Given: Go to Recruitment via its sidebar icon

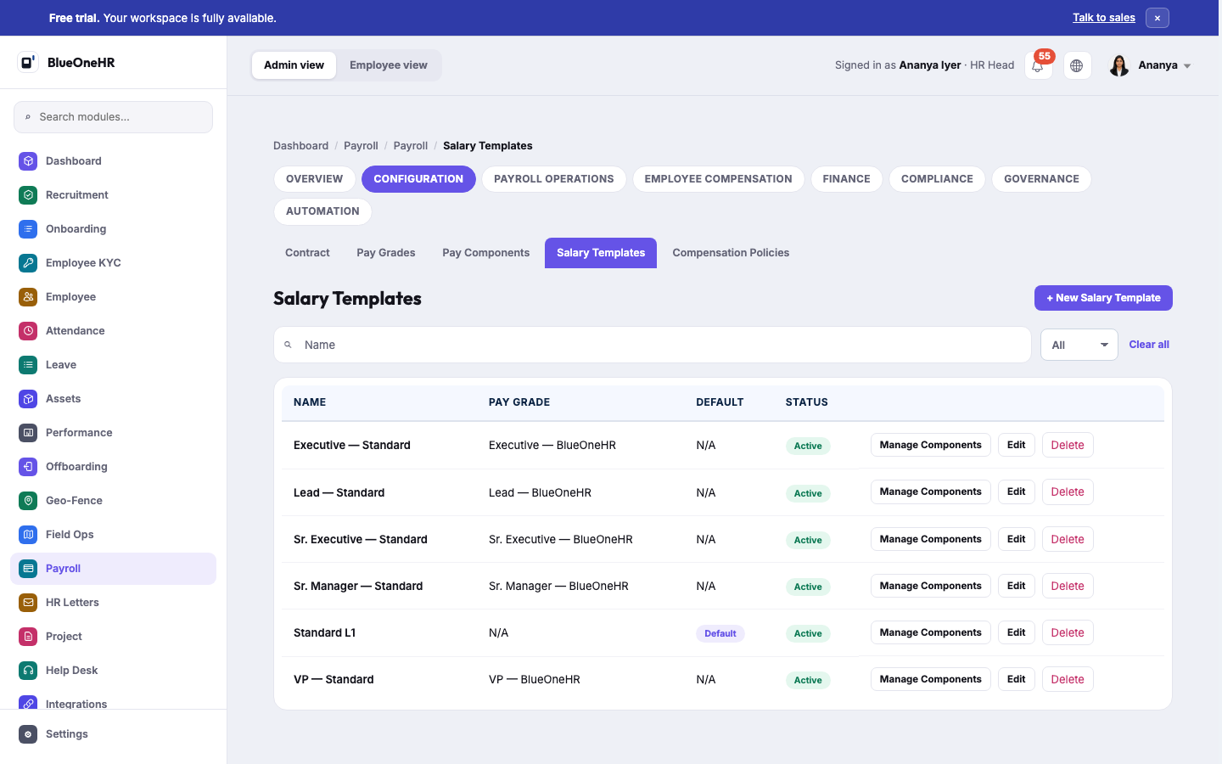Looking at the screenshot, I should [28, 195].
